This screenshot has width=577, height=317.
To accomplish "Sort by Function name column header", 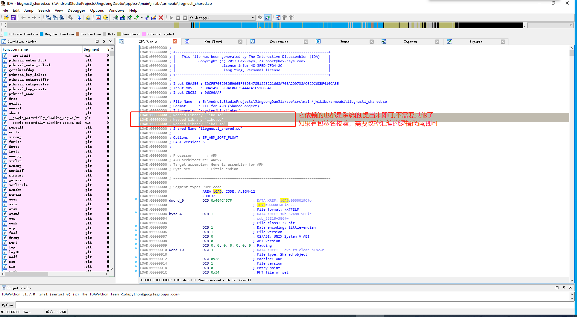I will click(42, 49).
